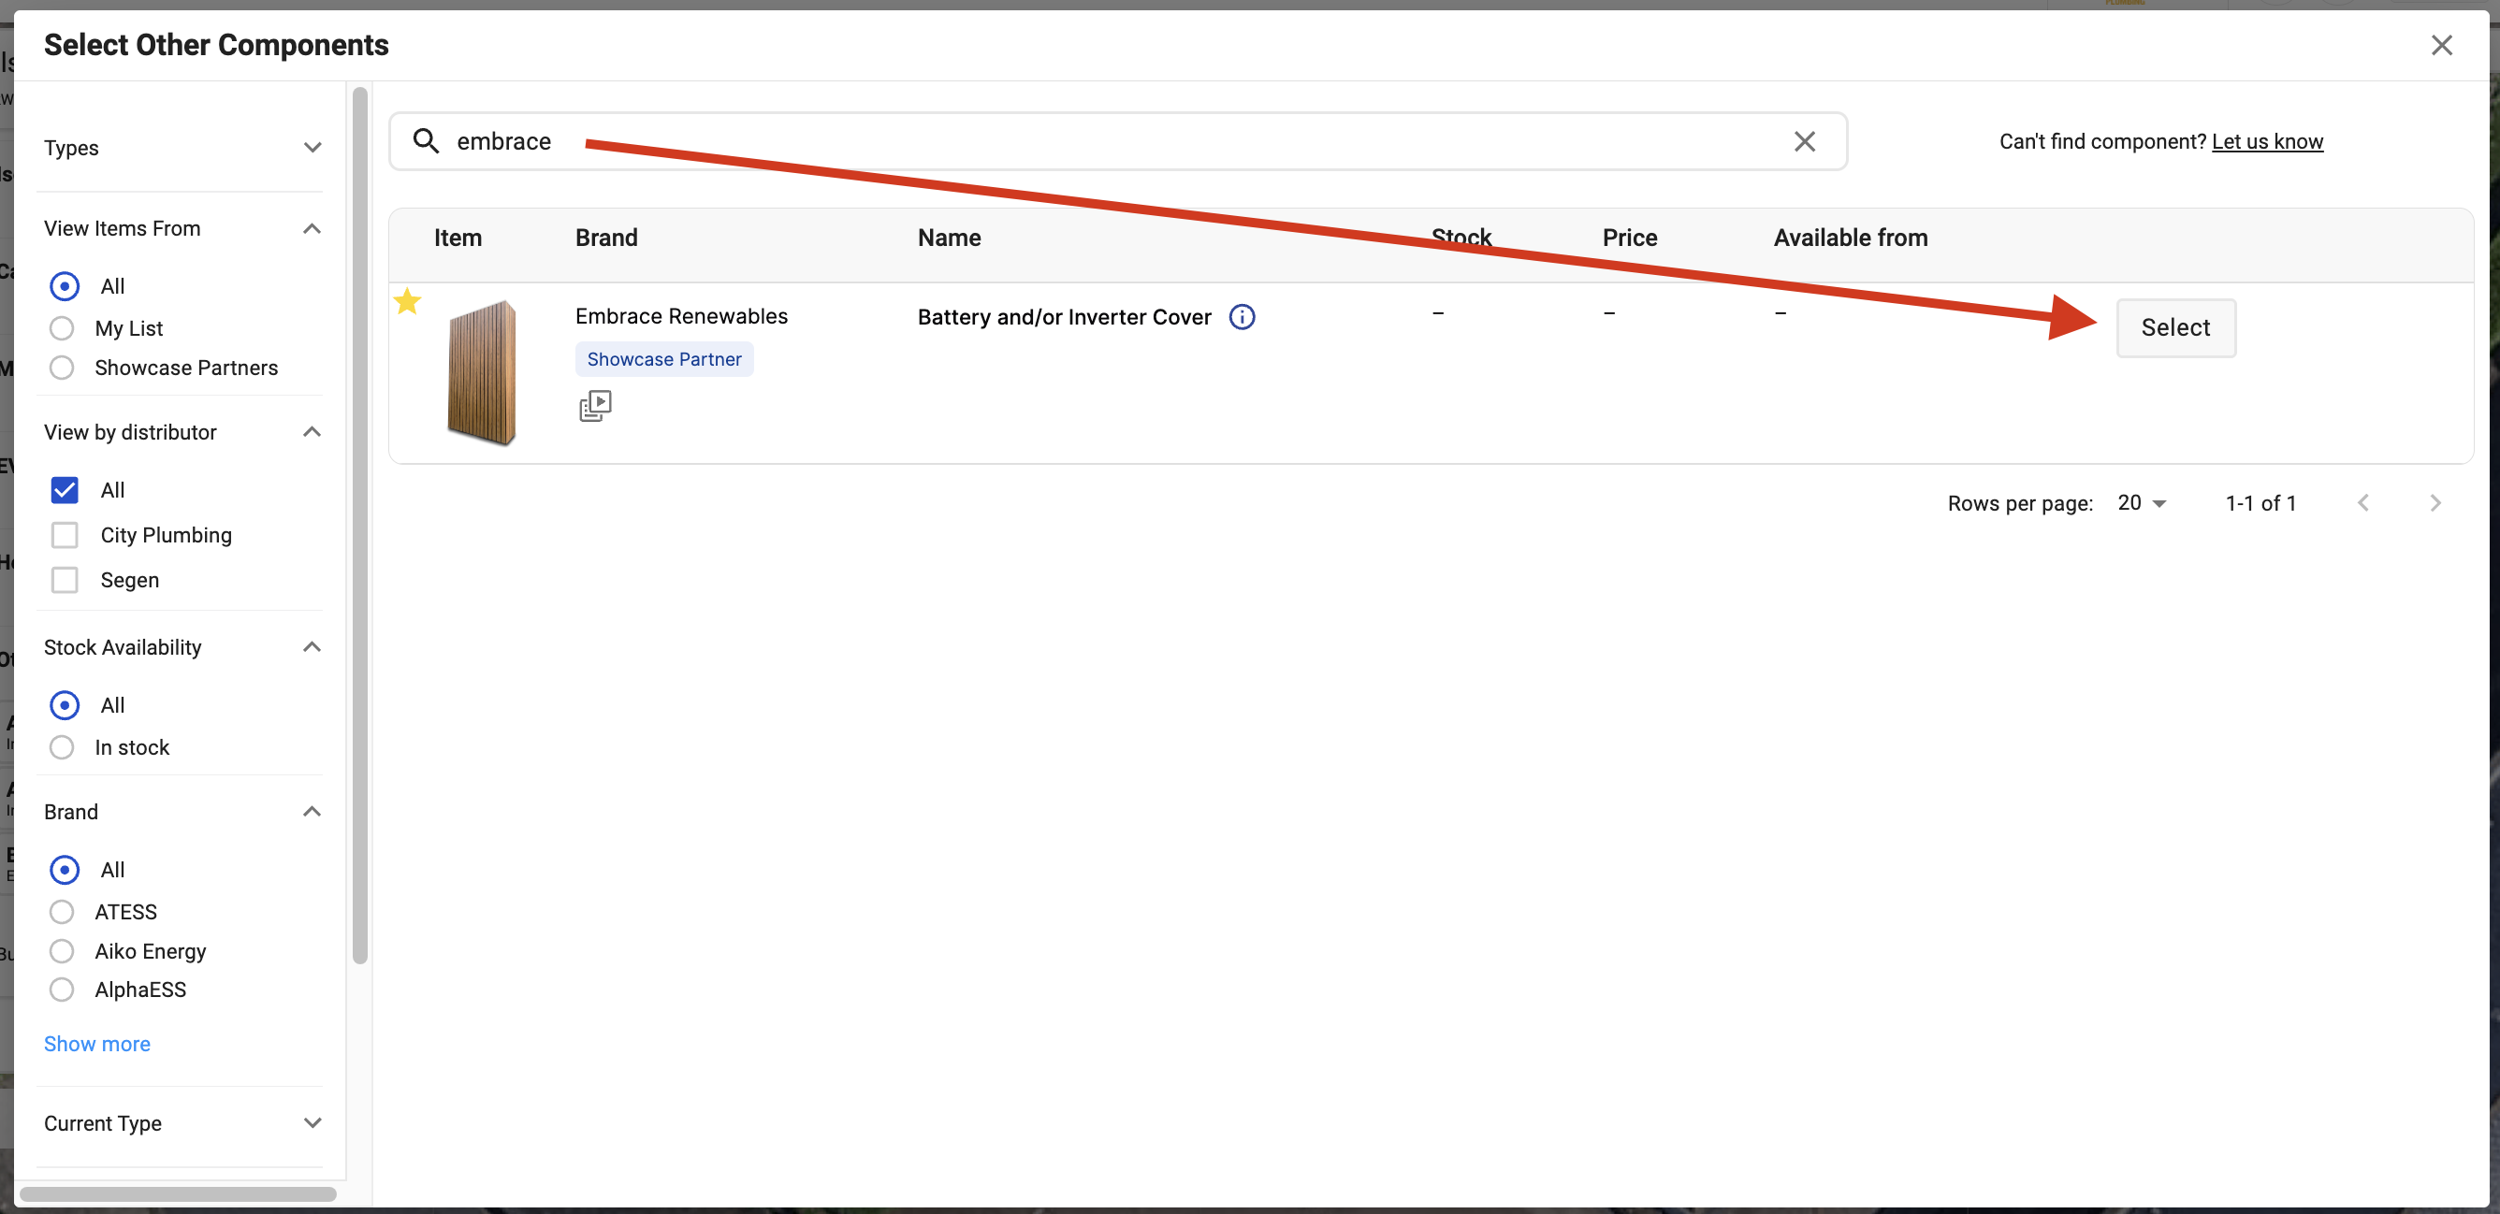Open the media gallery icon under Embrace Renewables

pyautogui.click(x=595, y=406)
